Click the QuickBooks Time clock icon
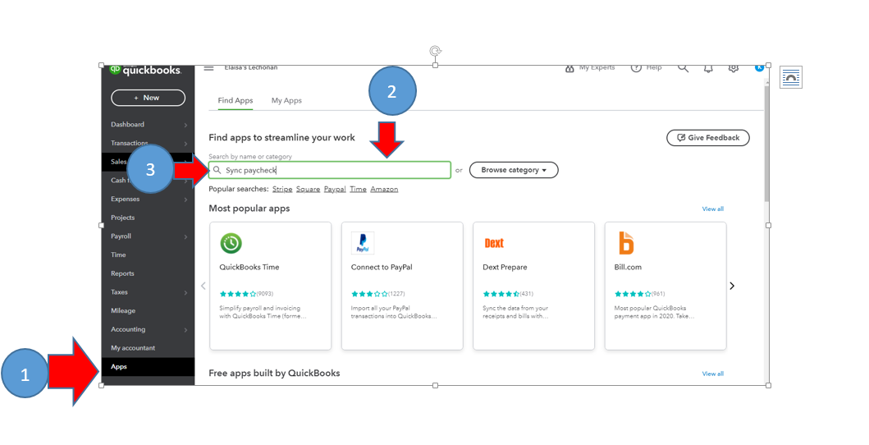Image resolution: width=869 pixels, height=445 pixels. (231, 243)
